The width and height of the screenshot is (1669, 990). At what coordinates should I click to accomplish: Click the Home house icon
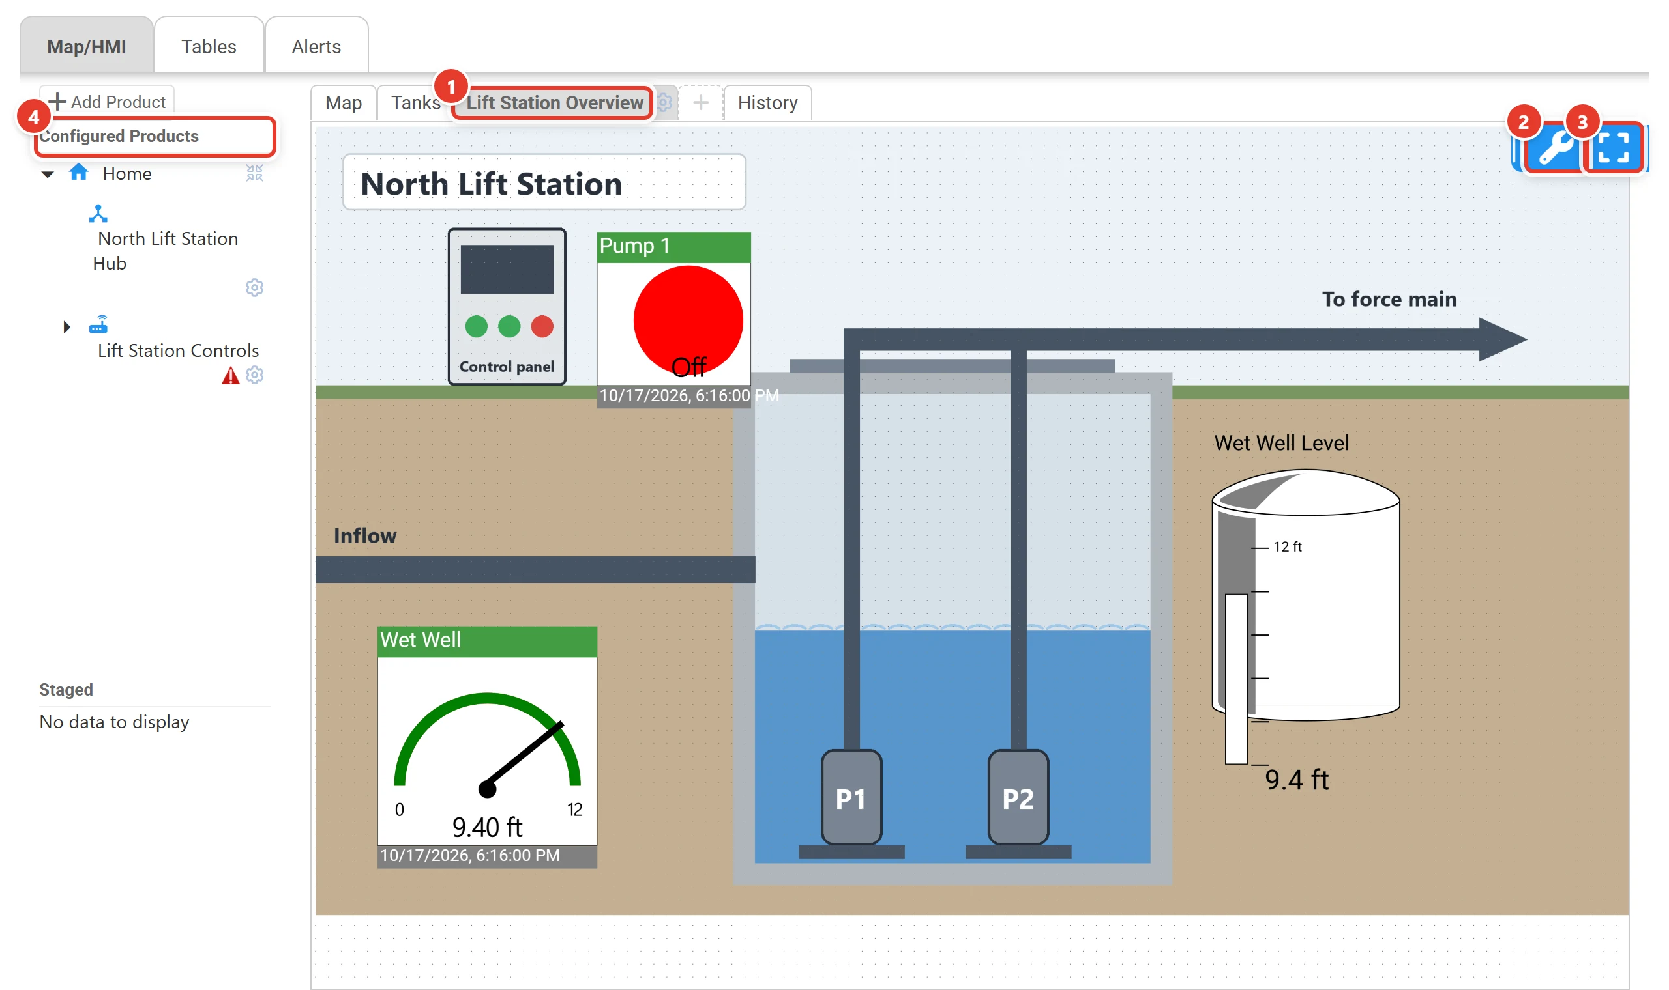click(79, 172)
